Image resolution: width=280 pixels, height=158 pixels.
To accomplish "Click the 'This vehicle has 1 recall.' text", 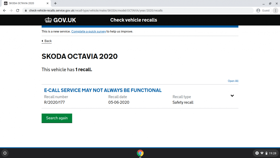I will click(67, 70).
